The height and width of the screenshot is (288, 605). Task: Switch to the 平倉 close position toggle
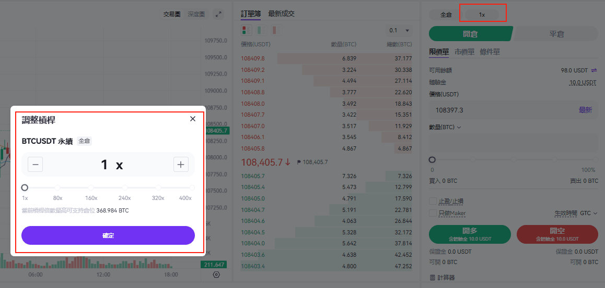556,34
